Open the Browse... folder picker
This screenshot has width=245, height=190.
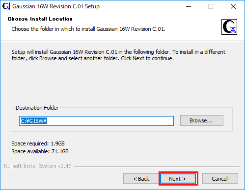pos(202,120)
